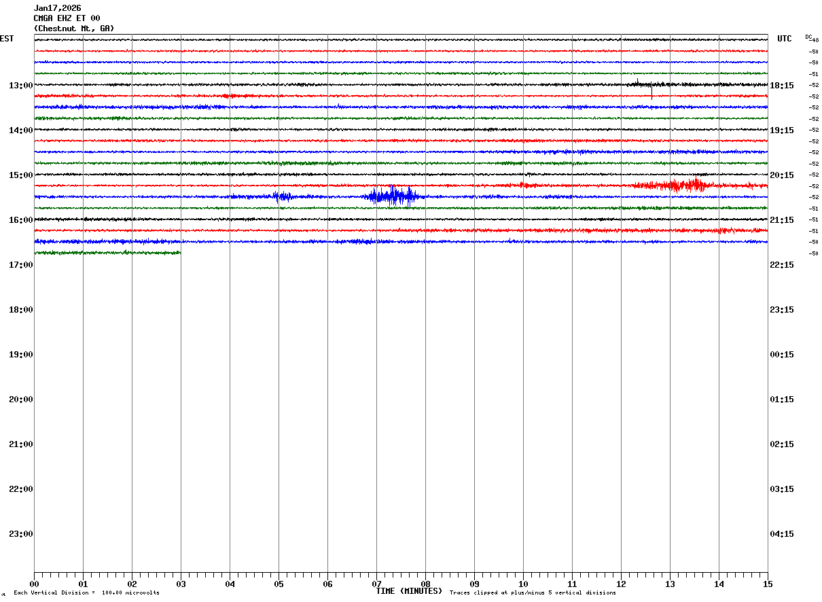
Task: Select the 15:00 EST time label
Action: click(x=21, y=175)
